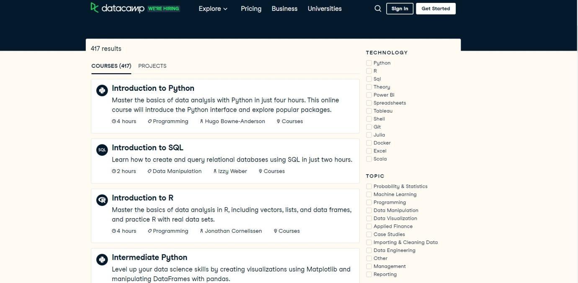This screenshot has width=578, height=283.
Task: Click the SQL badge icon
Action: (x=102, y=150)
